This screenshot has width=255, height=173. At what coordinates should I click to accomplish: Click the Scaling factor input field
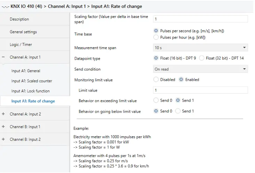pos(200,19)
